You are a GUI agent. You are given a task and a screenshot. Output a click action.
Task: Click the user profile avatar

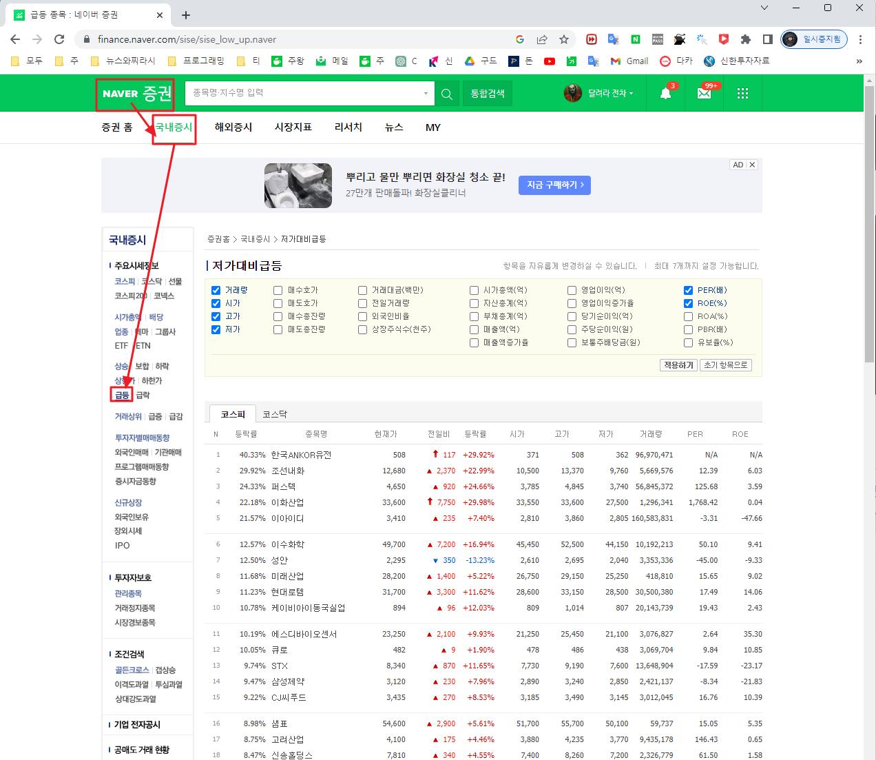(572, 93)
